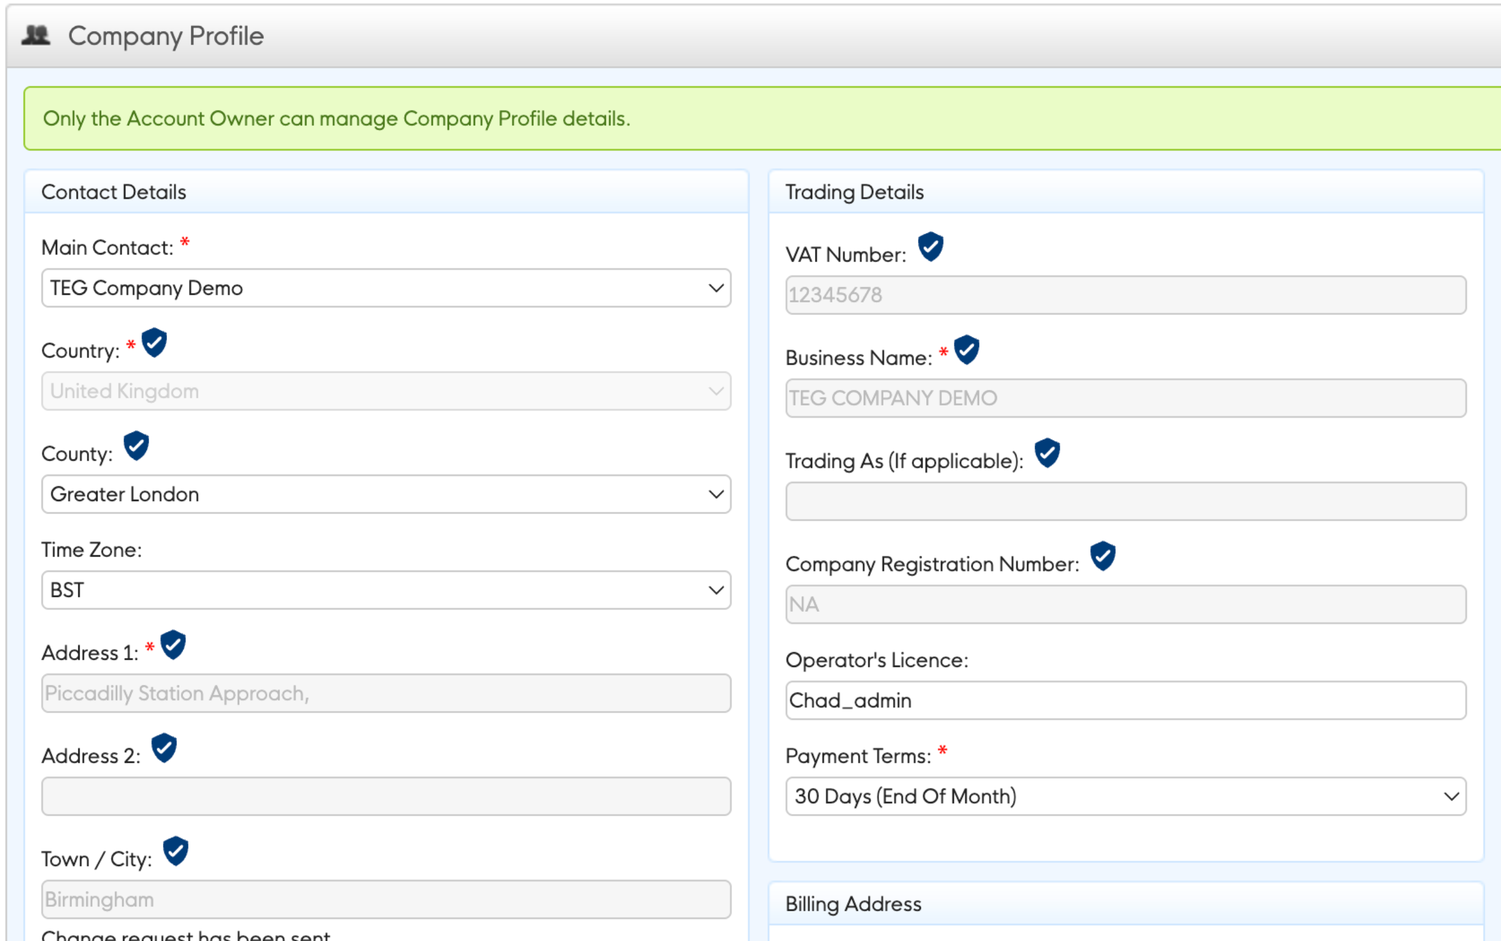
Task: Click the Company Registration Number field
Action: click(x=1125, y=605)
